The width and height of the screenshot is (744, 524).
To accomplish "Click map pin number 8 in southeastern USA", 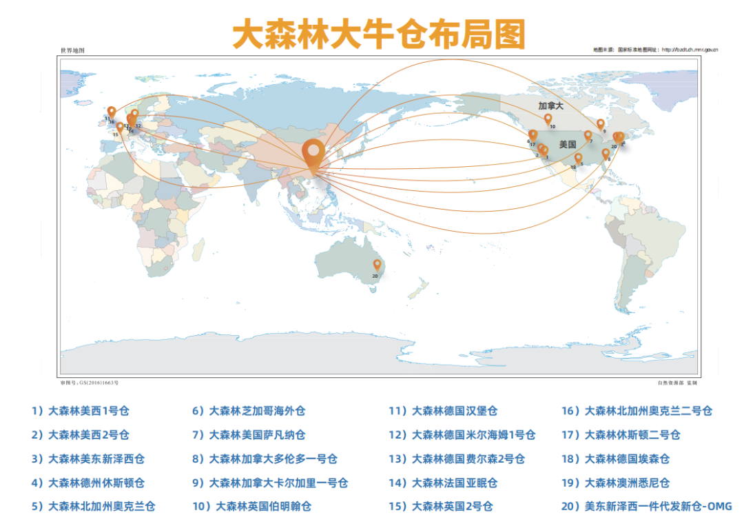I will tap(606, 153).
